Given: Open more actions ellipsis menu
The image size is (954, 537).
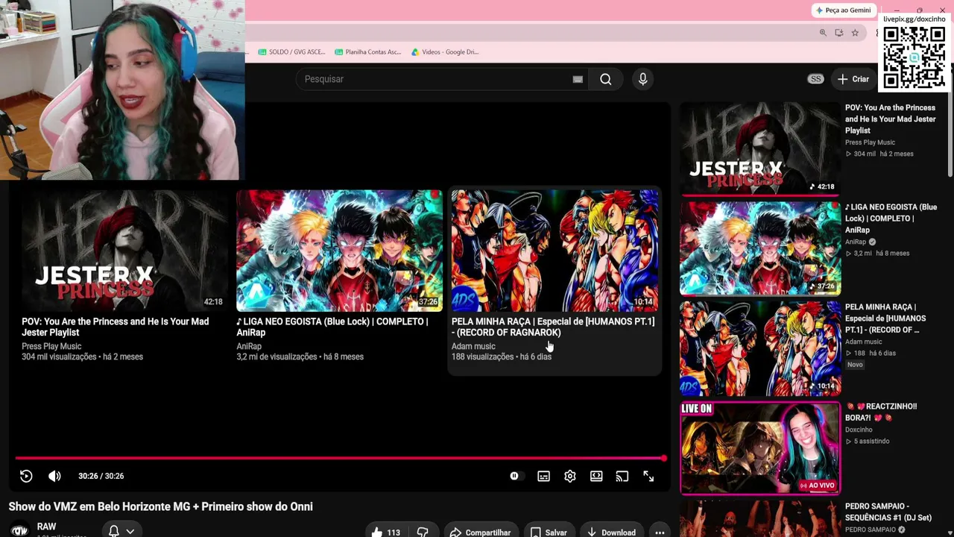Looking at the screenshot, I should (x=660, y=532).
